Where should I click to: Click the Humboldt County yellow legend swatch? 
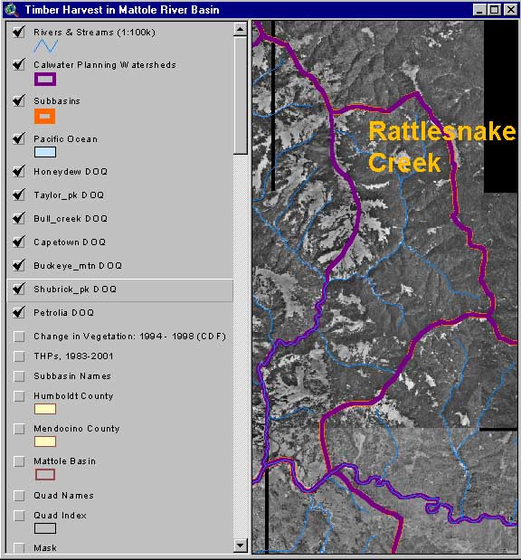point(45,409)
